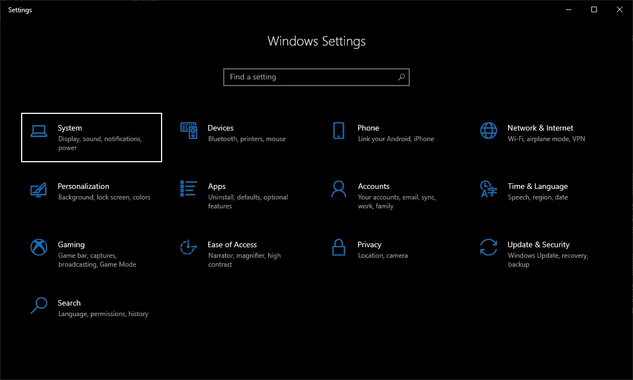This screenshot has width=633, height=380.
Task: Click "Background, lock screen, colors" text
Action: pyautogui.click(x=104, y=197)
